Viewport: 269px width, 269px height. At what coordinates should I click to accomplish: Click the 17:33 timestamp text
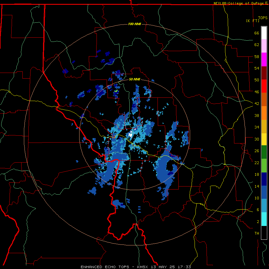pos(185,267)
